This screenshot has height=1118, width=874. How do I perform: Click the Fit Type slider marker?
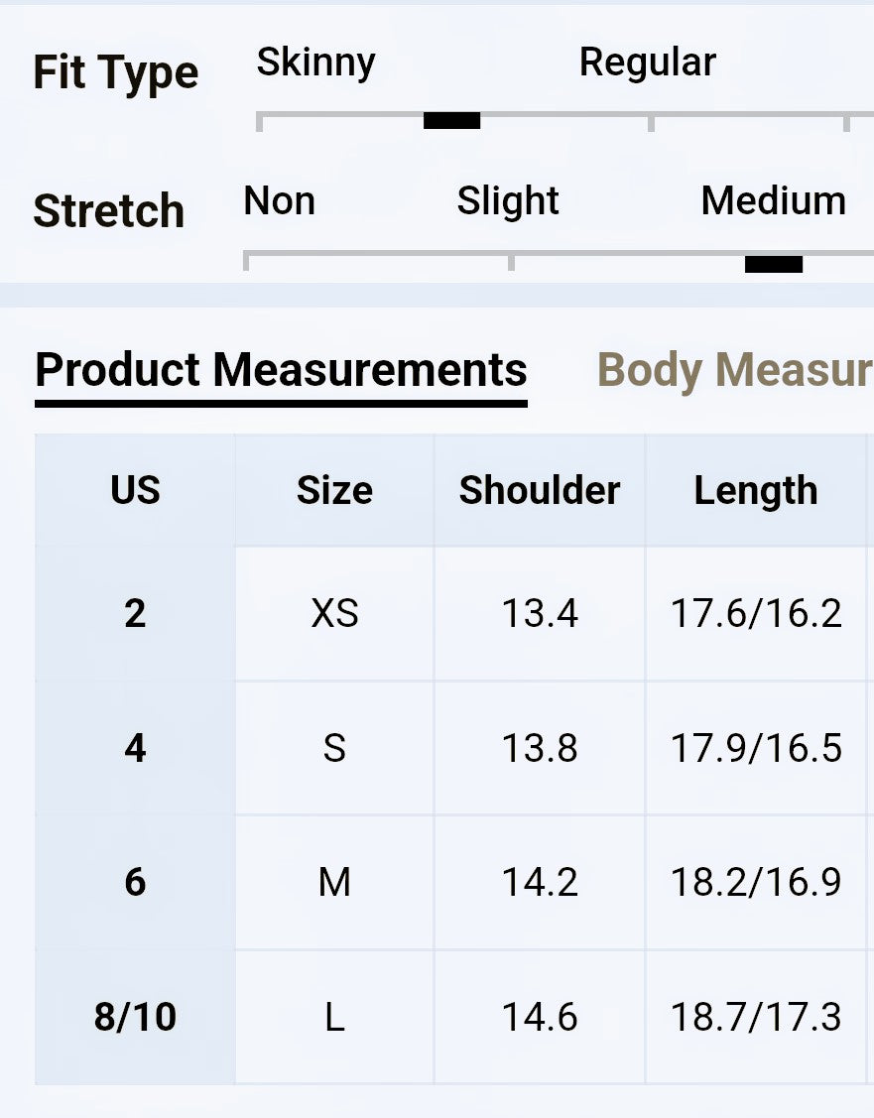pyautogui.click(x=451, y=121)
